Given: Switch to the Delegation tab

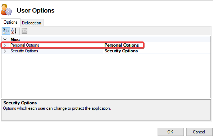Looking at the screenshot, I should 32,23.
